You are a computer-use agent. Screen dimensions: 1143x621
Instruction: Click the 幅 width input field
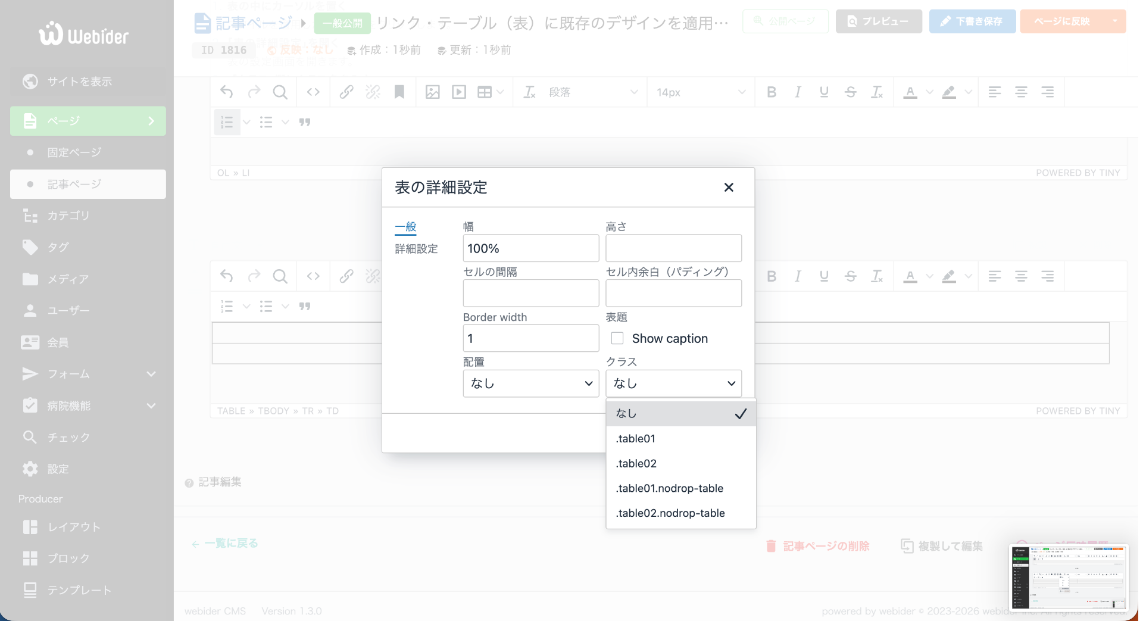[x=530, y=248]
